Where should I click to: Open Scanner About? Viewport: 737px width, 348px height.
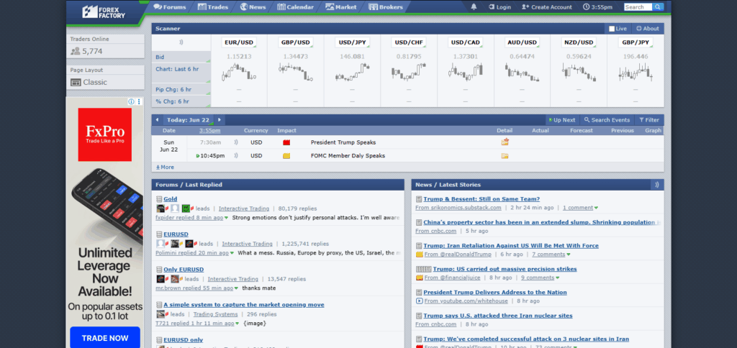pos(648,29)
